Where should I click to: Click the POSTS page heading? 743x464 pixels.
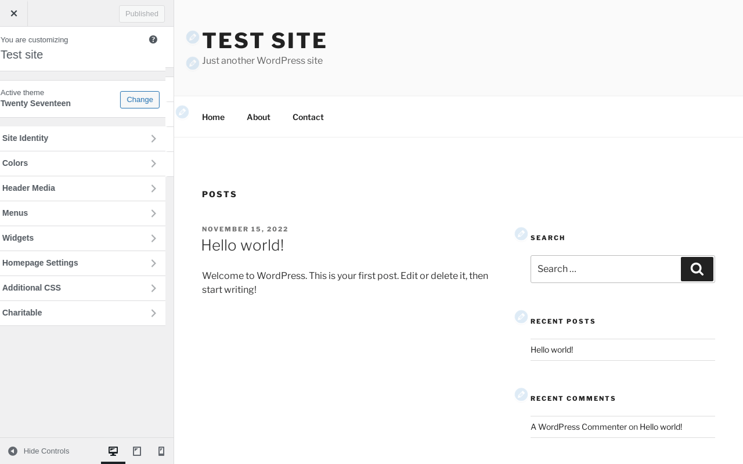point(219,194)
